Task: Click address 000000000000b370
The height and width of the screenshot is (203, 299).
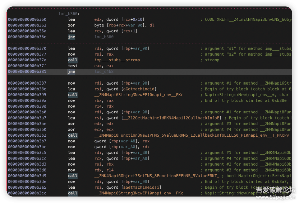Action: [x=27, y=48]
